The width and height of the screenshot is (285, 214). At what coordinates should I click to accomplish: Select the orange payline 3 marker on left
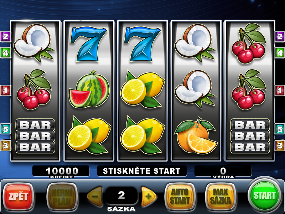pyautogui.click(x=5, y=145)
